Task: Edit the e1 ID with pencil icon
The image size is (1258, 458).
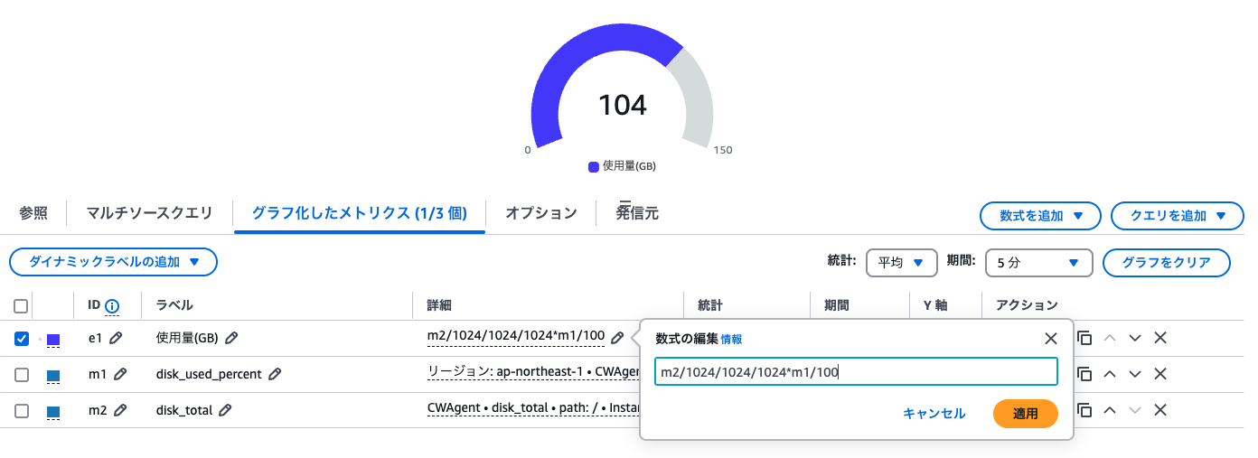Action: tap(117, 338)
